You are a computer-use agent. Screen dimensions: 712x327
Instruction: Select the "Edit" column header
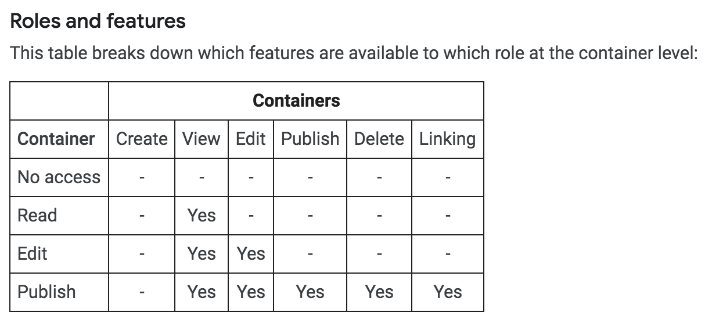point(250,139)
